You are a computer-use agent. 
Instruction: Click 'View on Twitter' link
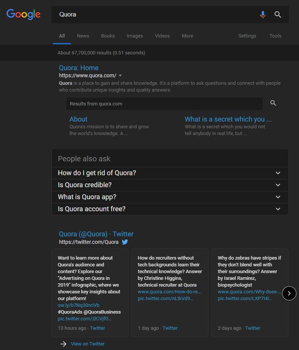[x=88, y=344]
